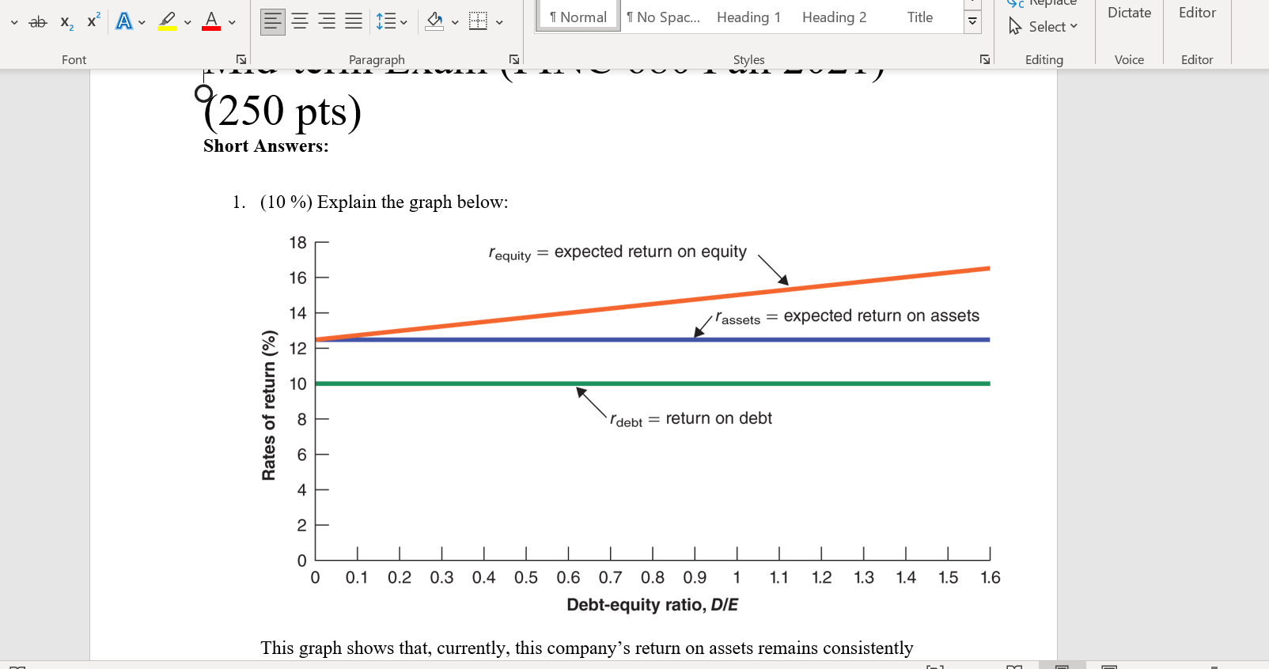
Task: Align text right
Action: pyautogui.click(x=327, y=21)
